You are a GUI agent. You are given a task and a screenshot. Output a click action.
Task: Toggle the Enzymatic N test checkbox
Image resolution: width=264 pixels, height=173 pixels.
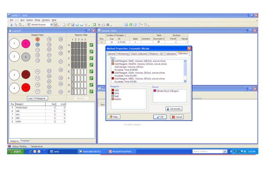point(159,42)
